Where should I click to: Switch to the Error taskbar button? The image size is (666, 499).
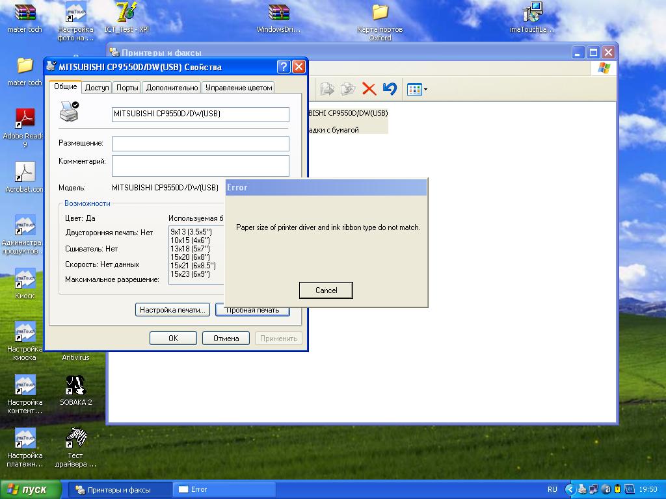coord(224,490)
